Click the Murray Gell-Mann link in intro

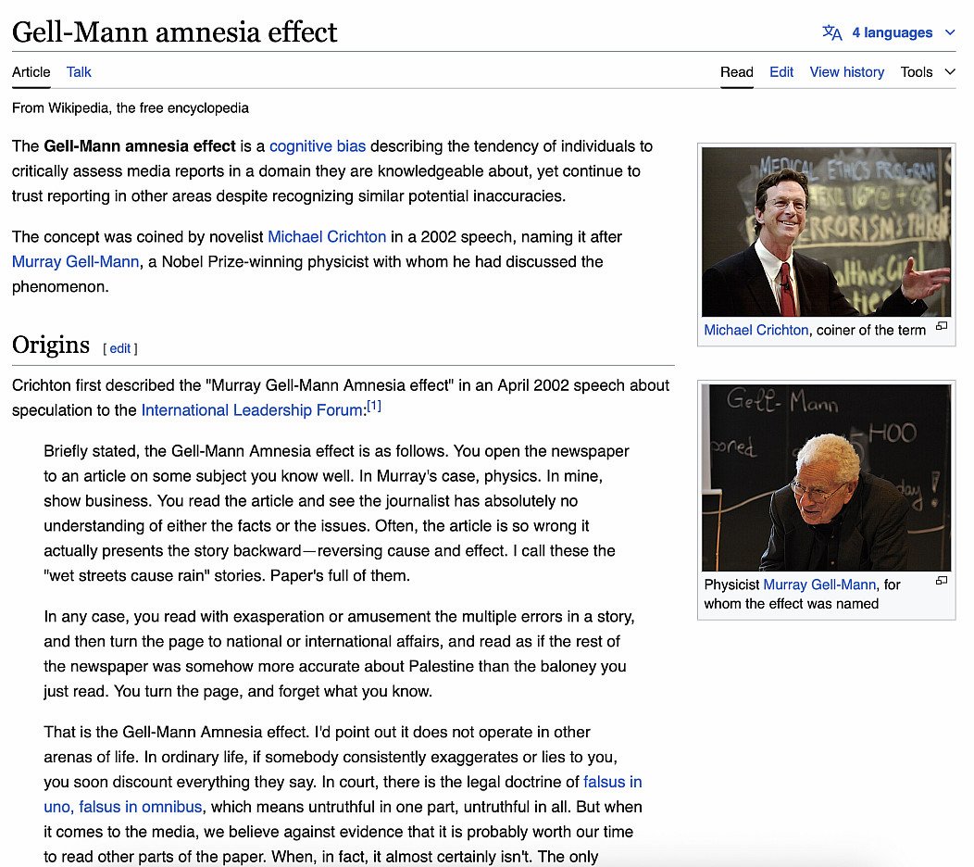click(x=76, y=262)
